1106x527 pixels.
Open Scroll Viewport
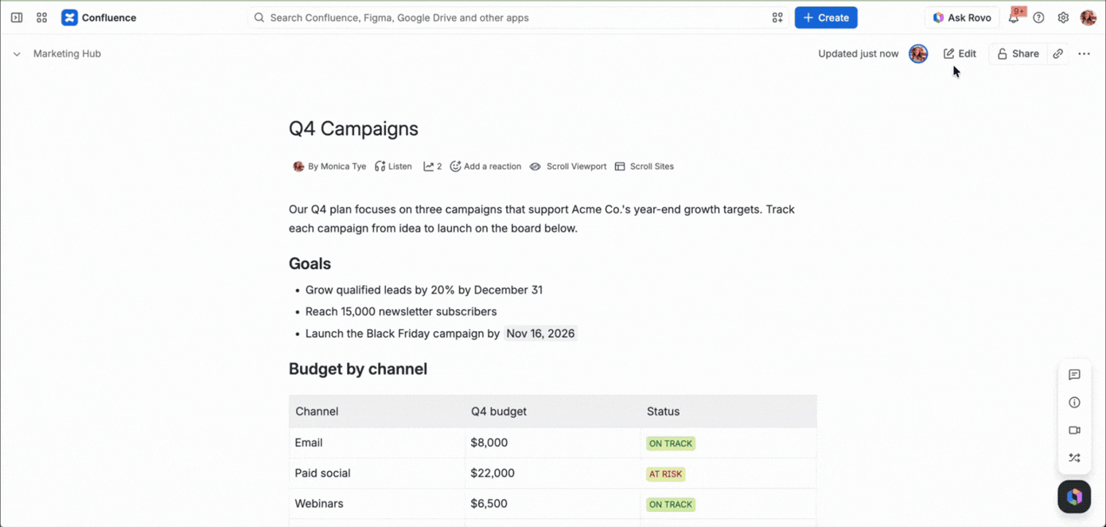[x=568, y=166]
